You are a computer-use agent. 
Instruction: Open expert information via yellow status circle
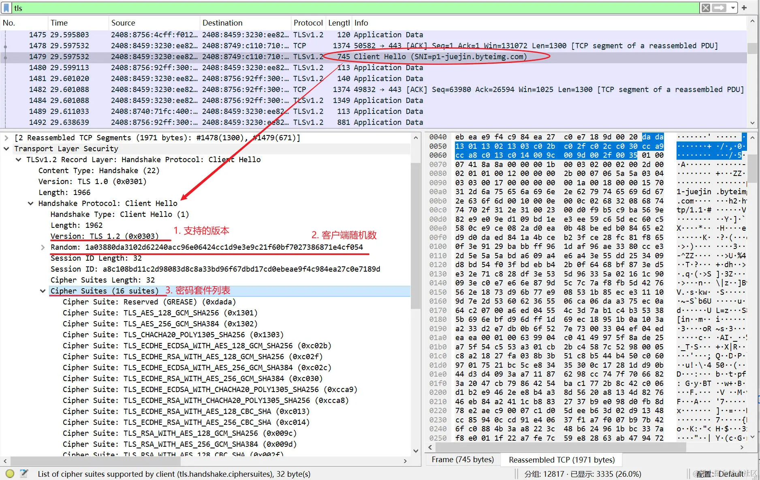click(x=10, y=473)
